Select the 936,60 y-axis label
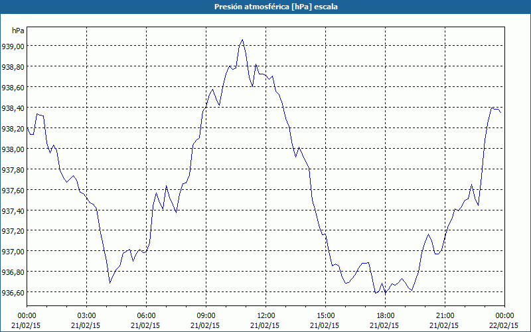This screenshot has height=332, width=531. [13, 292]
